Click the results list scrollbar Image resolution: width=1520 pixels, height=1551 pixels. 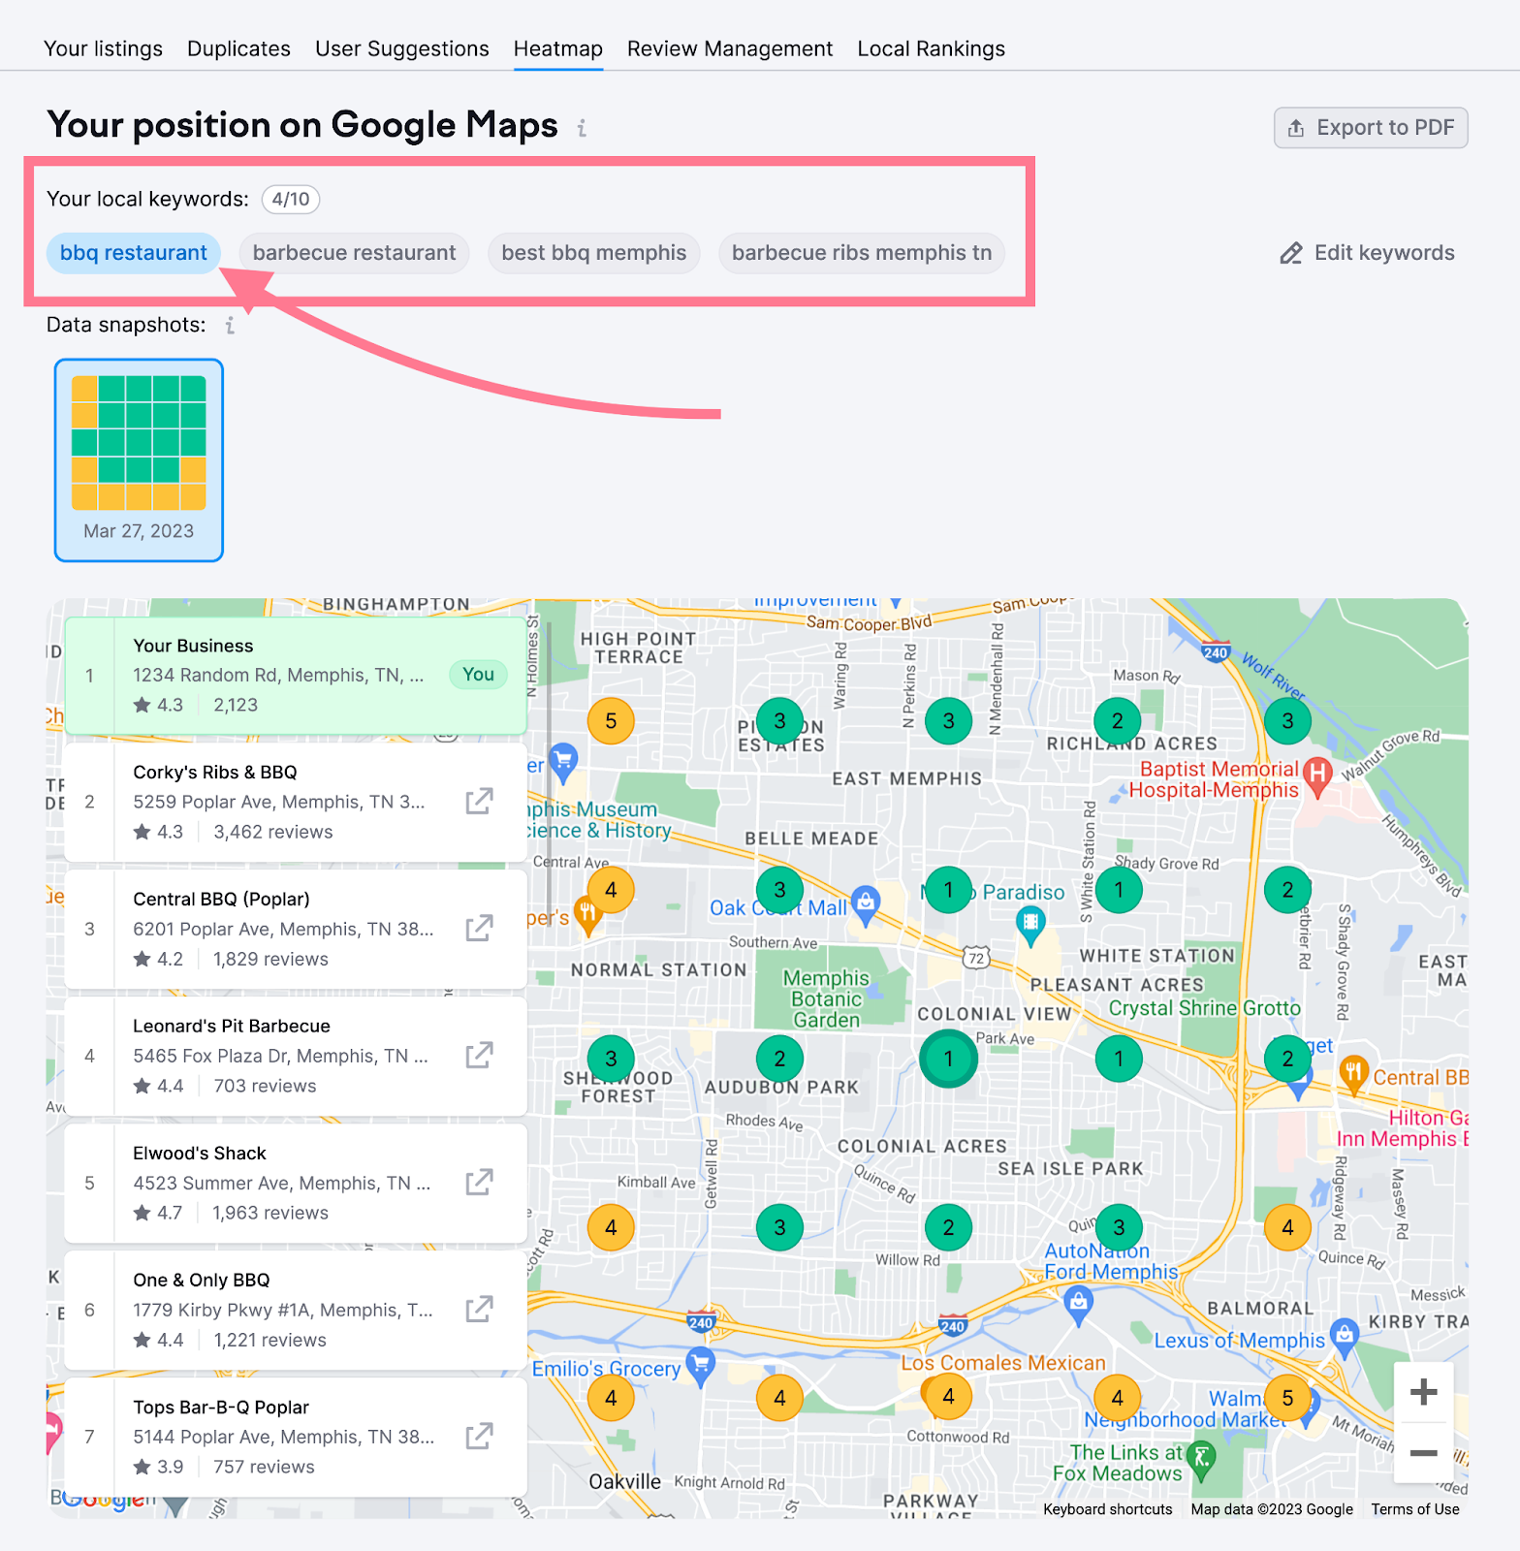549,775
